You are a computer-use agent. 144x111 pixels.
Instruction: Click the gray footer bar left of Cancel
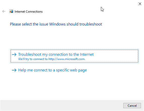pos(62,106)
